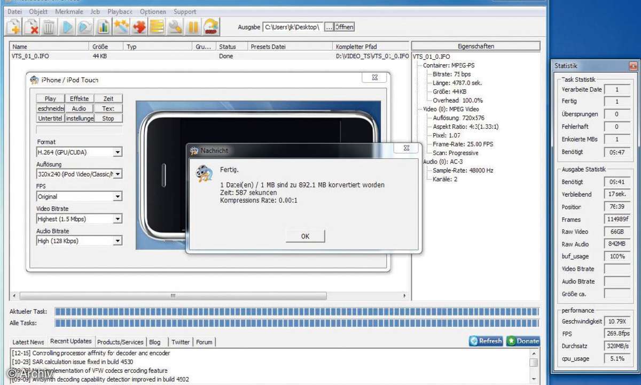Click the blue start transcoding play icon
This screenshot has height=385, width=641.
67,27
